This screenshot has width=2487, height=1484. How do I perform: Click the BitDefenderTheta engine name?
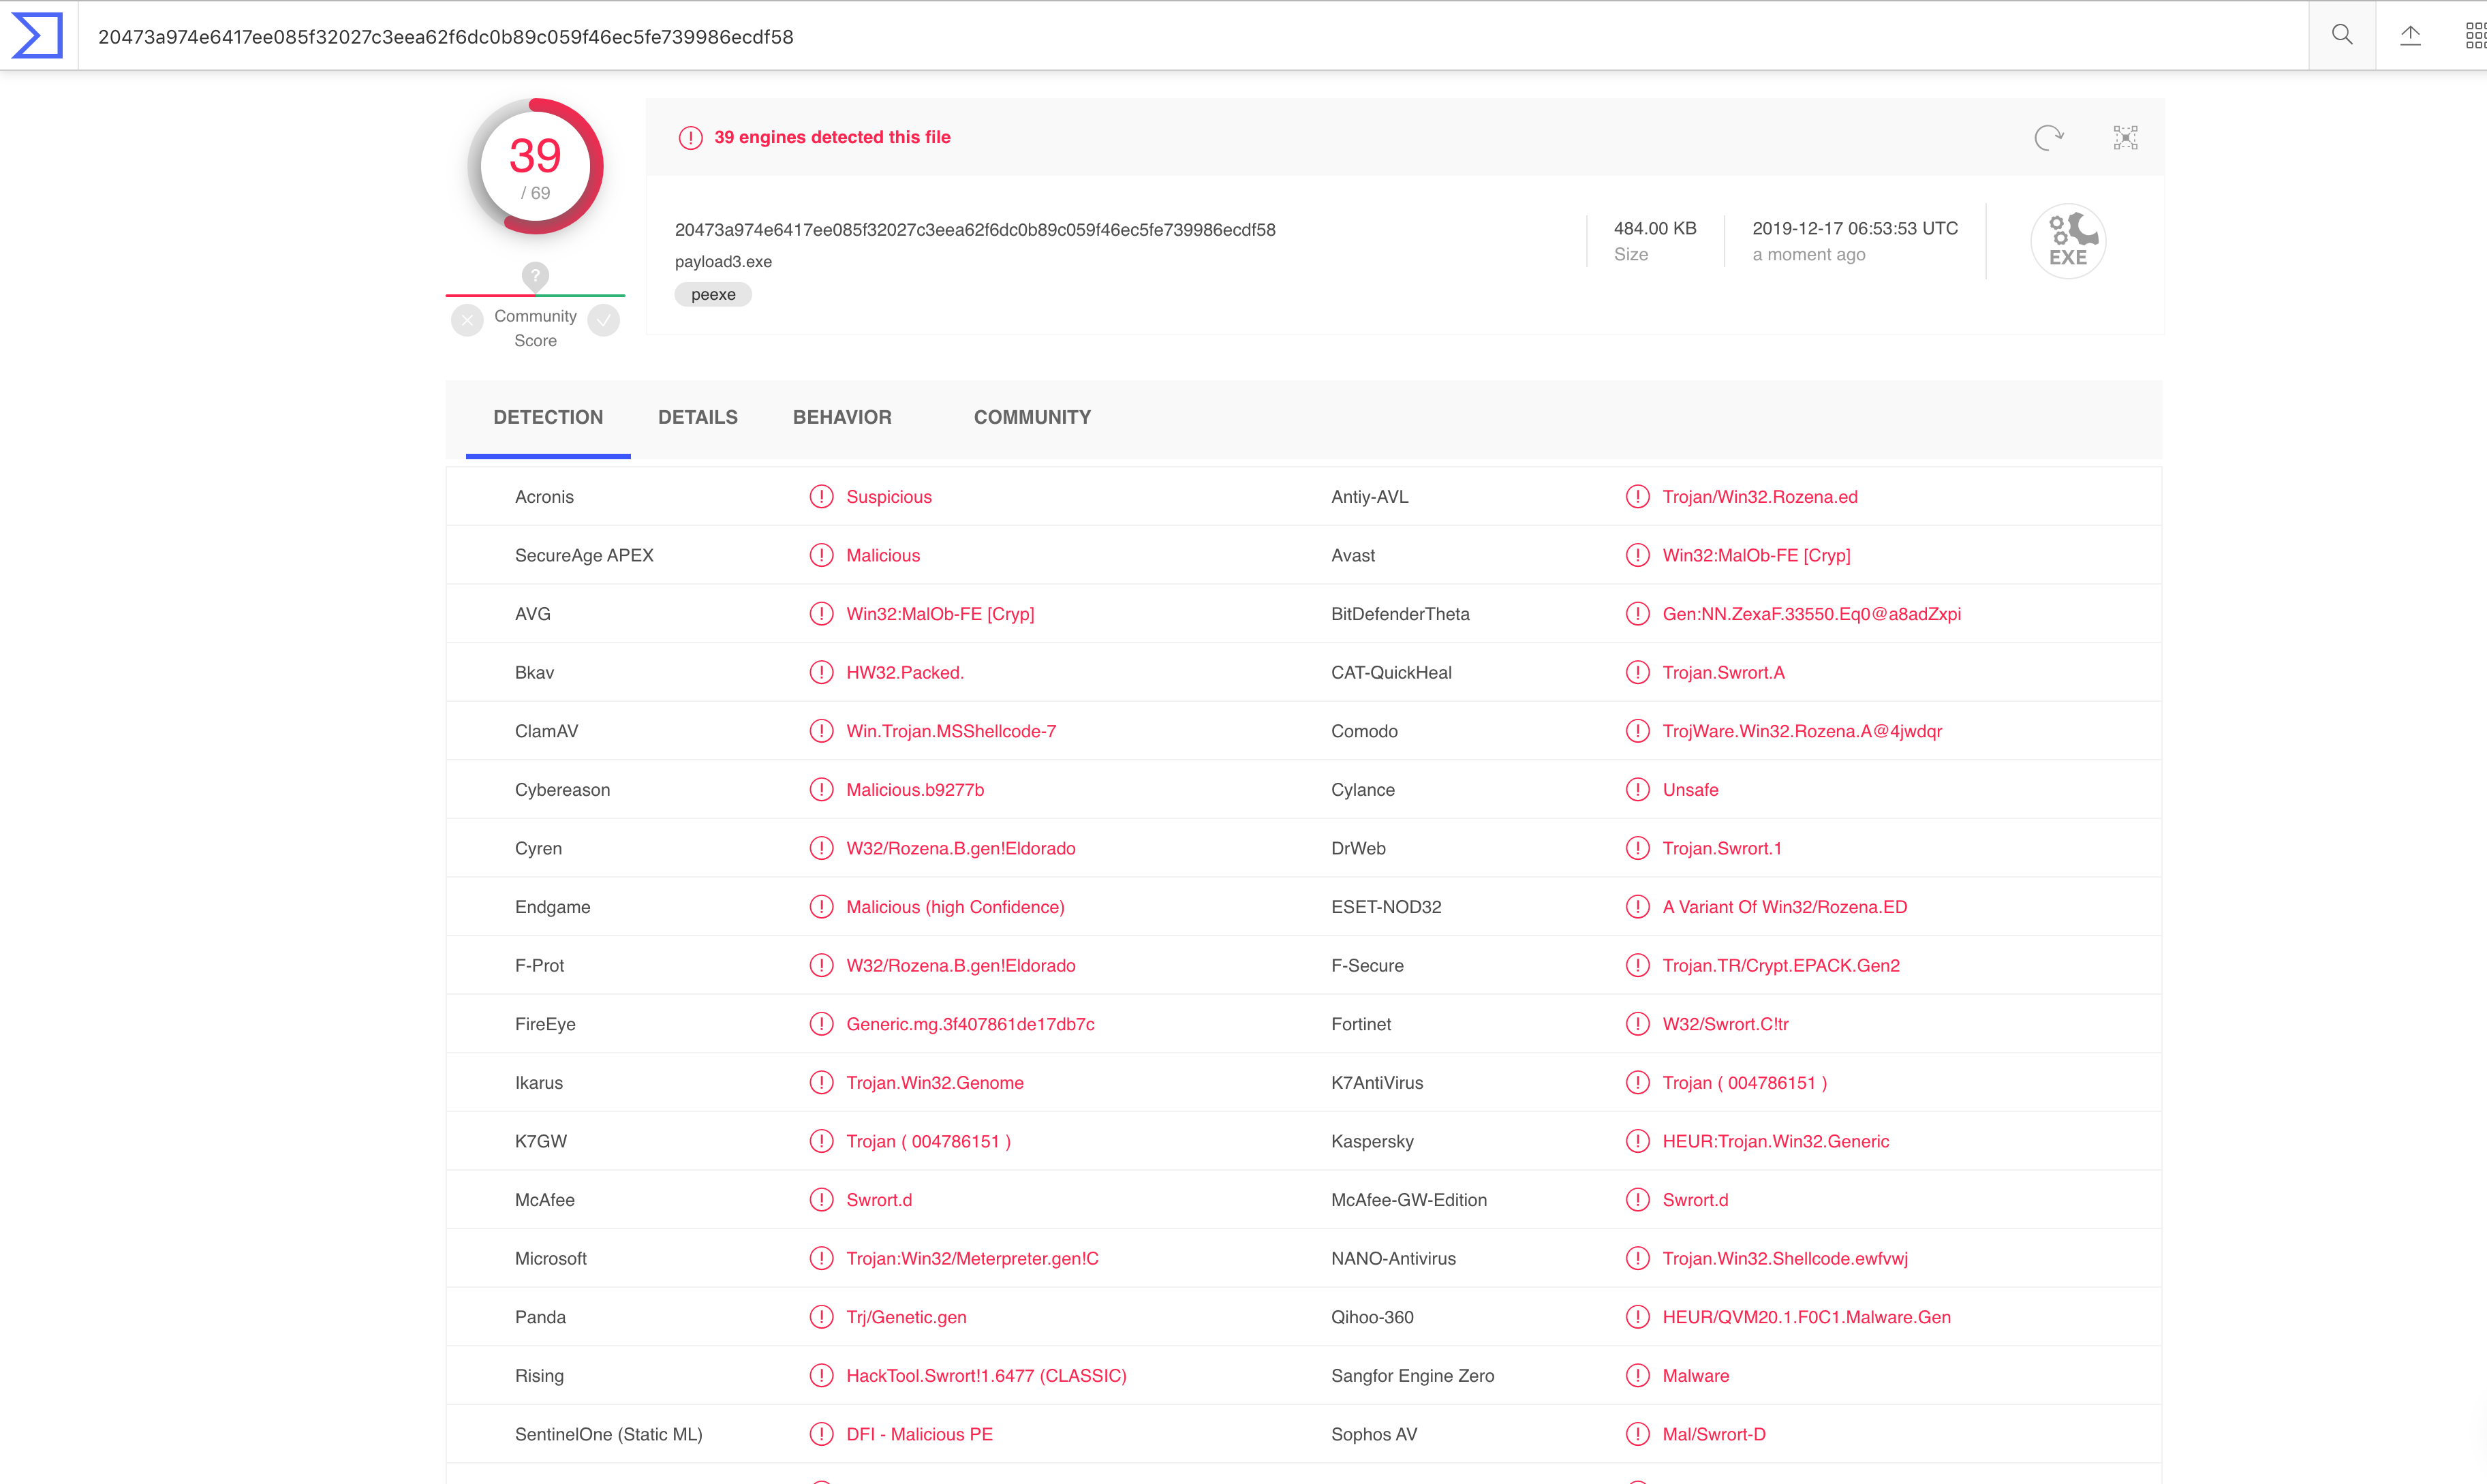tap(1400, 614)
